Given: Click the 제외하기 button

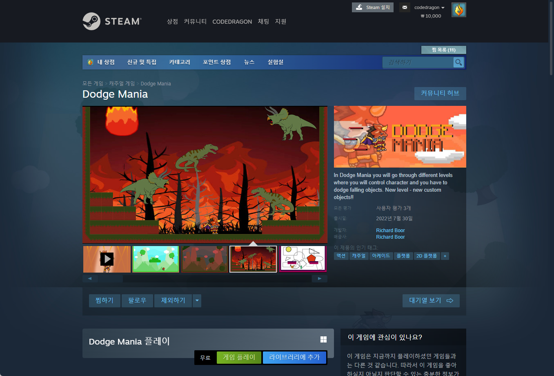Looking at the screenshot, I should click(173, 300).
